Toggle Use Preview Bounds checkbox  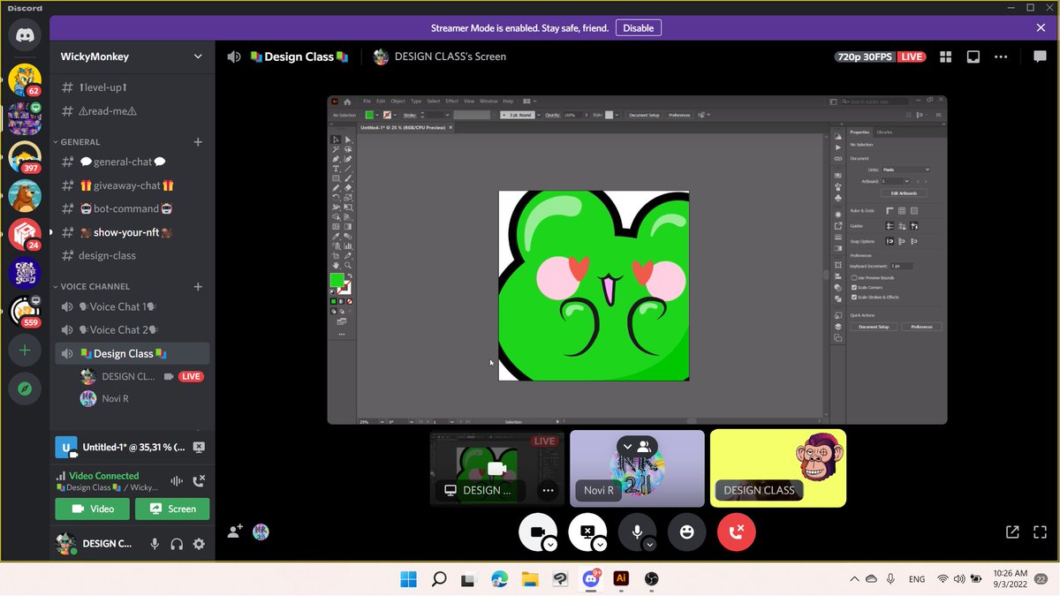854,277
